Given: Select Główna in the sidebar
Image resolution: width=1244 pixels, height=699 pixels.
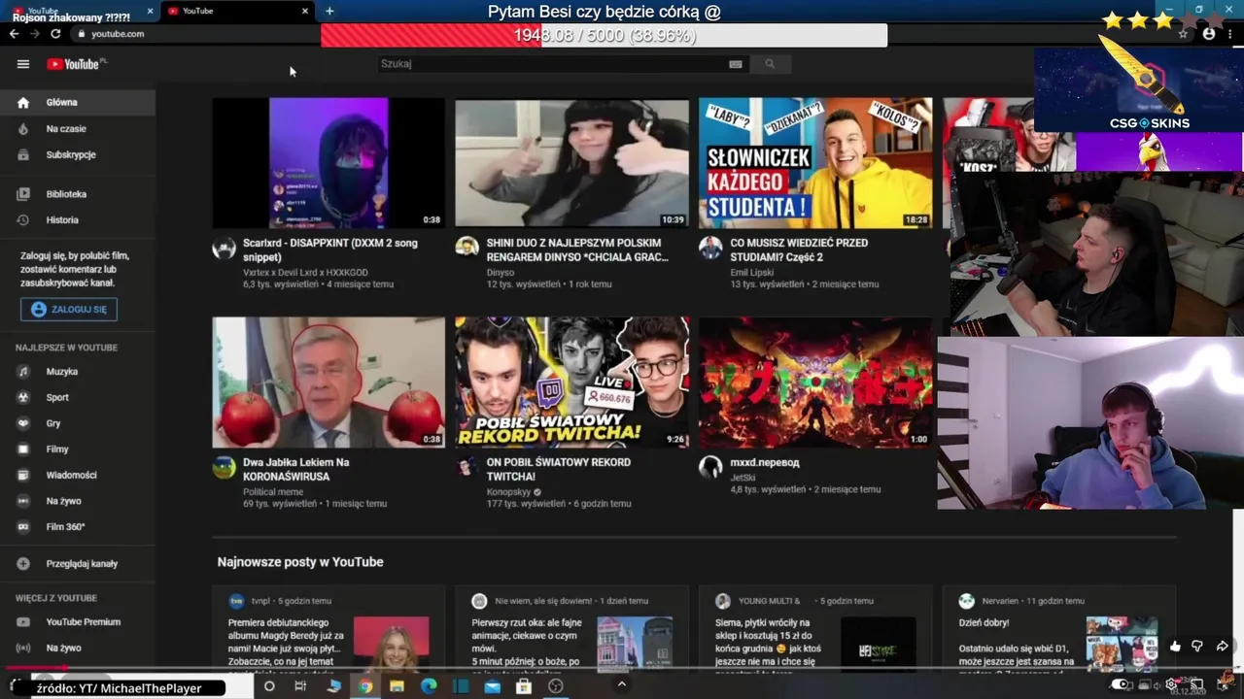Looking at the screenshot, I should 78,102.
